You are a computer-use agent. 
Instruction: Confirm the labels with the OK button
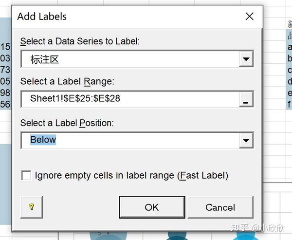(152, 207)
